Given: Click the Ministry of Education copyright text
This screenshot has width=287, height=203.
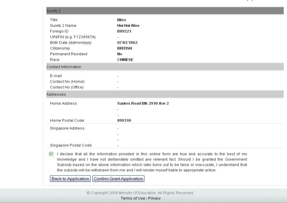Looking at the screenshot, I should [143, 193].
